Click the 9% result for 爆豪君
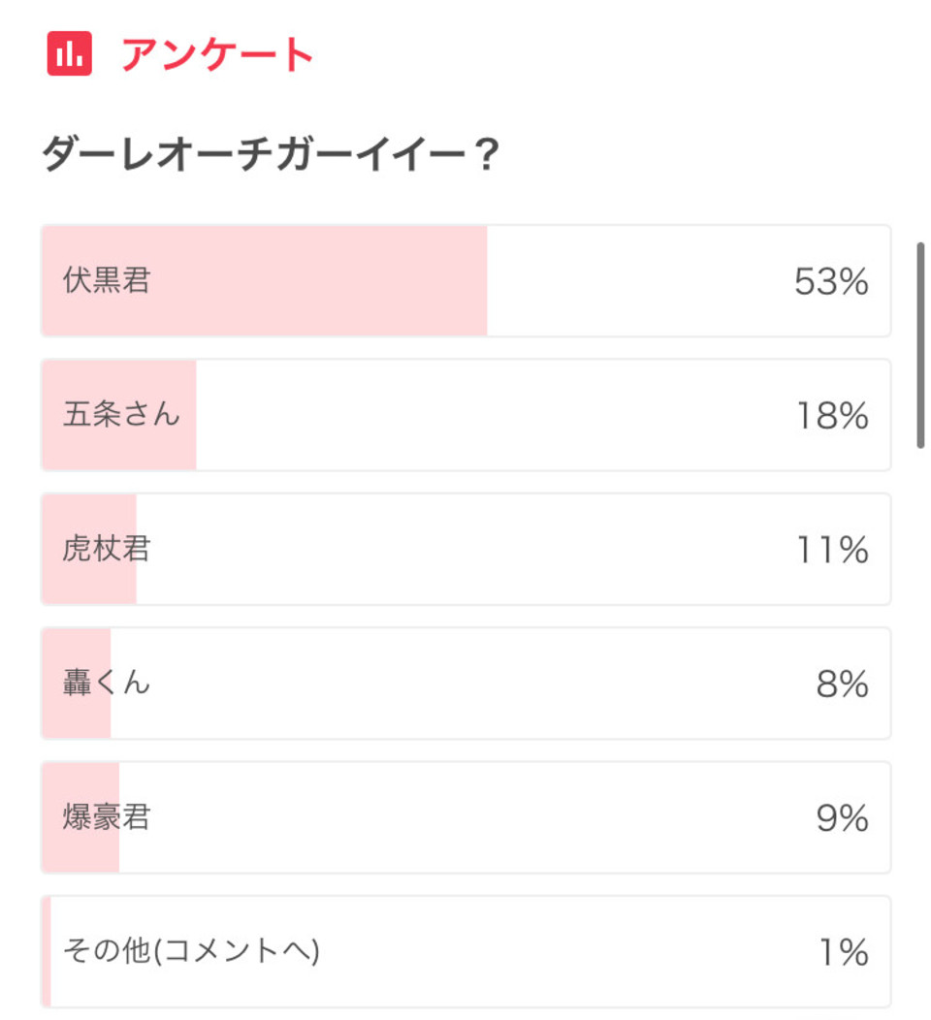Screen dimensions: 931x1020 [x=843, y=817]
